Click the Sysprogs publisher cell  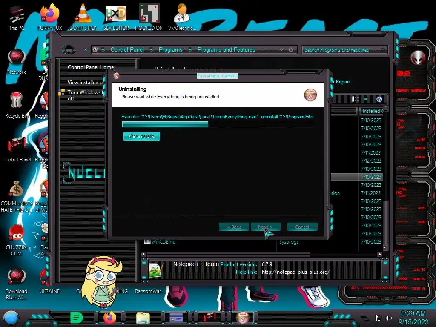(x=289, y=242)
